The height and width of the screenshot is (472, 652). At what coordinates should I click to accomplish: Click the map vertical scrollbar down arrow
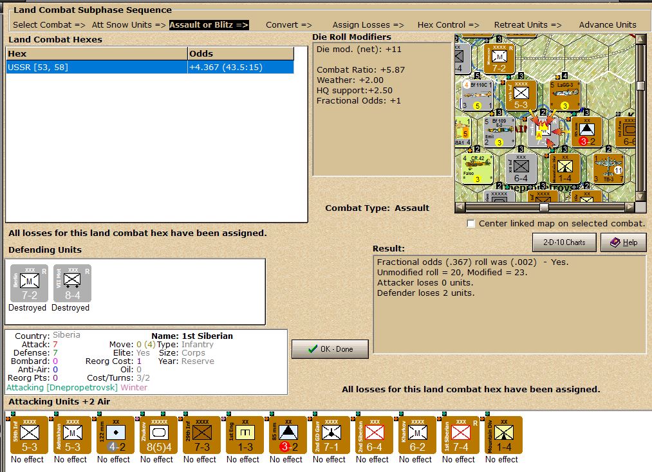pyautogui.click(x=640, y=197)
